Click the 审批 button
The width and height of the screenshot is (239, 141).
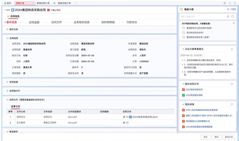205,137
